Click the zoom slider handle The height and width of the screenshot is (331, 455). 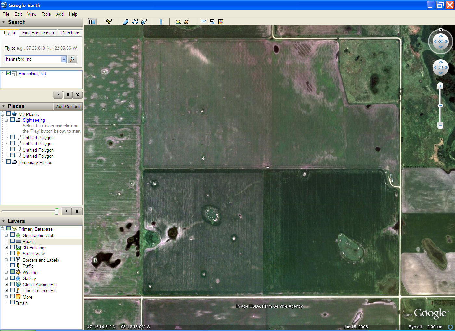440,106
